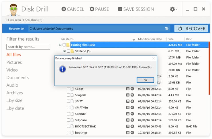Click the Disk Drill mascot logo
This screenshot has width=212, height=139.
13,10
